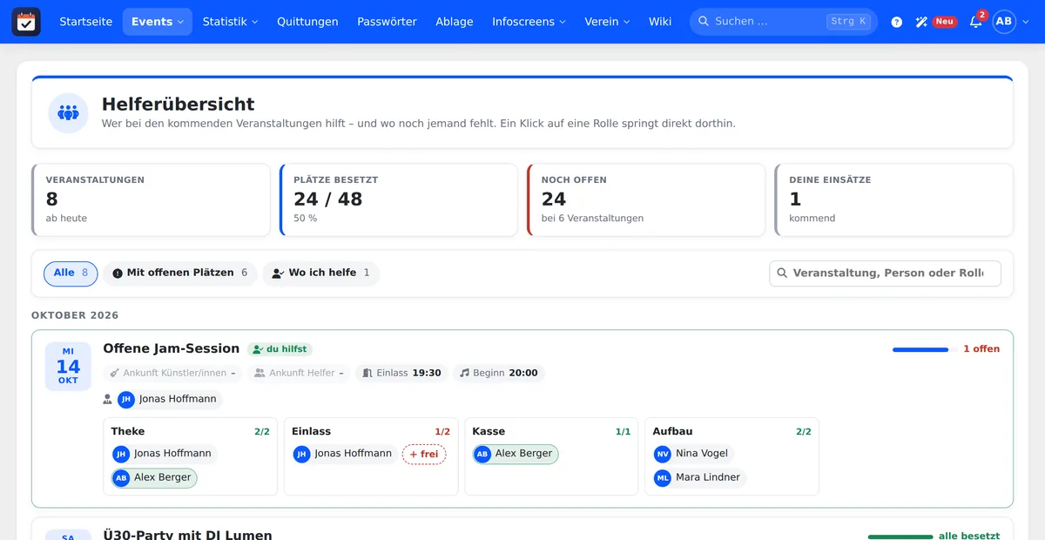This screenshot has height=540, width=1045.
Task: Click the Kasse role heading
Action: point(489,431)
